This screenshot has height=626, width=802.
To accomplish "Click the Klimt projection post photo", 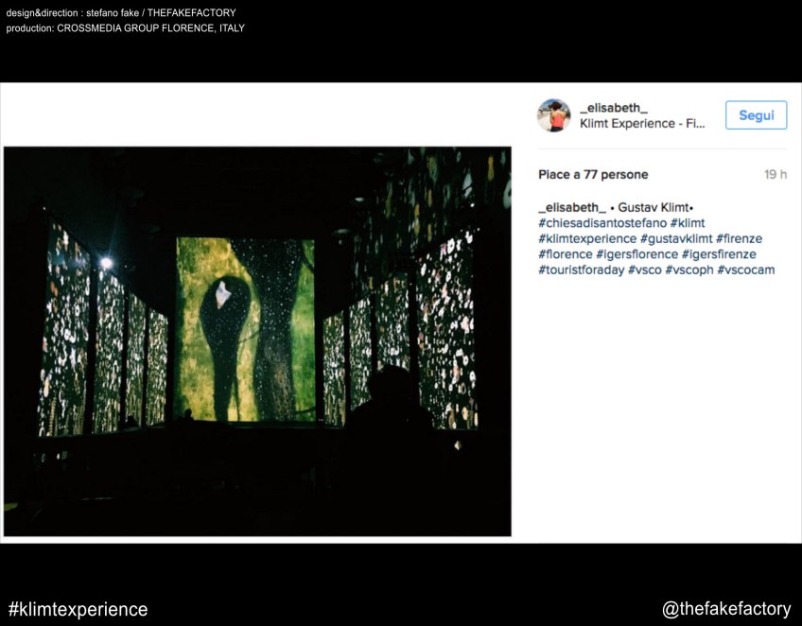I will tap(257, 341).
